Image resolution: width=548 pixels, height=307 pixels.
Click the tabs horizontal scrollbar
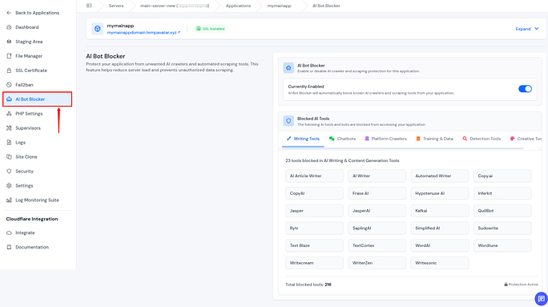click(402, 148)
